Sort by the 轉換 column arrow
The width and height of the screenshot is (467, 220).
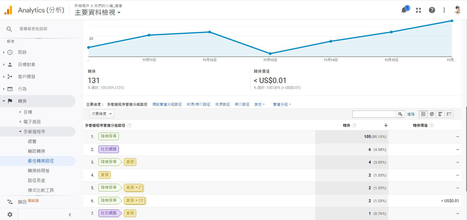point(386,125)
